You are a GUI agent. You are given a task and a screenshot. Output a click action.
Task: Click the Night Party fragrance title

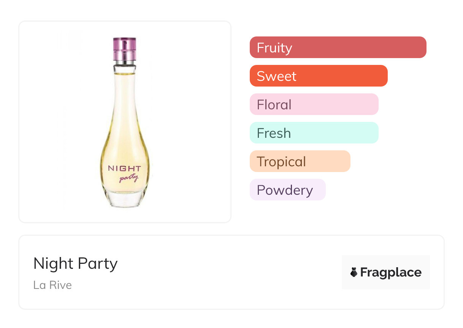(x=75, y=263)
